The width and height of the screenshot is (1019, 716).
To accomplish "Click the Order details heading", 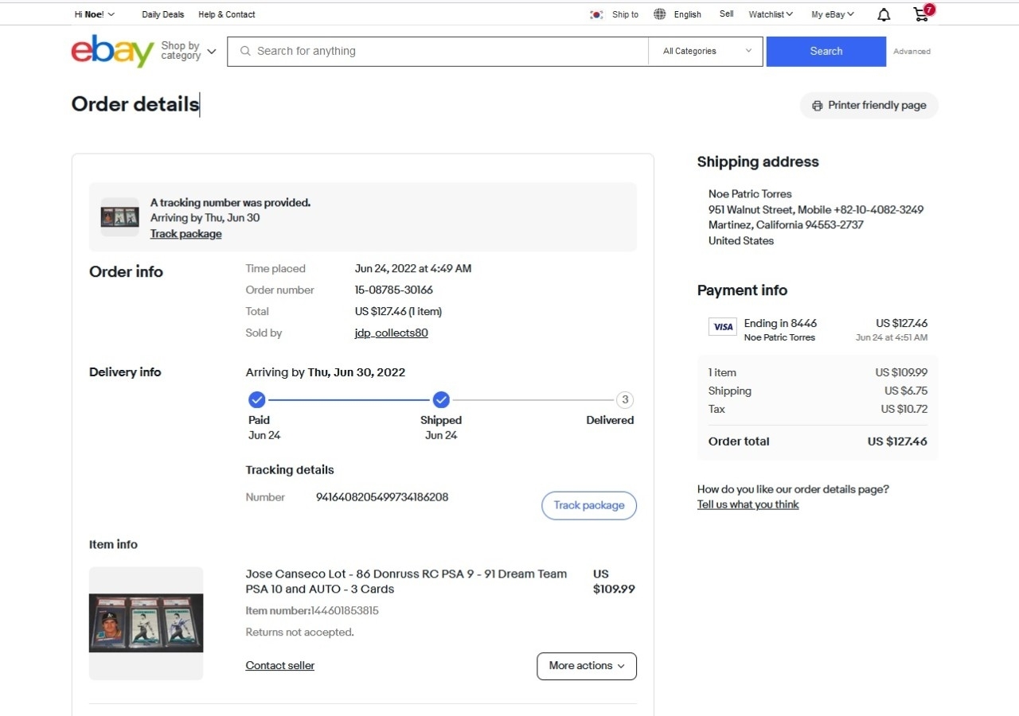I will pyautogui.click(x=135, y=104).
